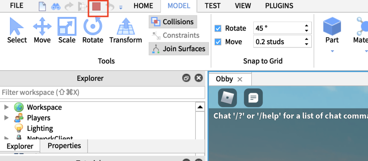Switch to the Explorer bottom tab

(20, 146)
